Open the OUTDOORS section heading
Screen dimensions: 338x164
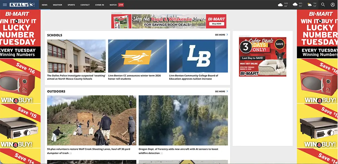pos(56,92)
